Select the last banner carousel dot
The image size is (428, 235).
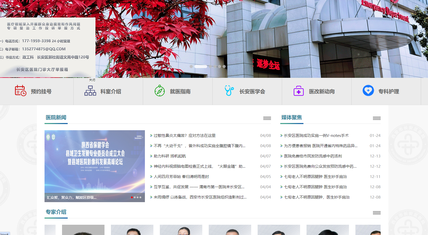(x=224, y=67)
